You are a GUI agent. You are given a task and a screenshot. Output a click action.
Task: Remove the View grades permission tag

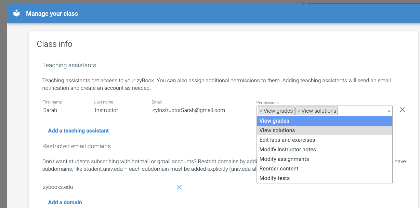tap(261, 111)
